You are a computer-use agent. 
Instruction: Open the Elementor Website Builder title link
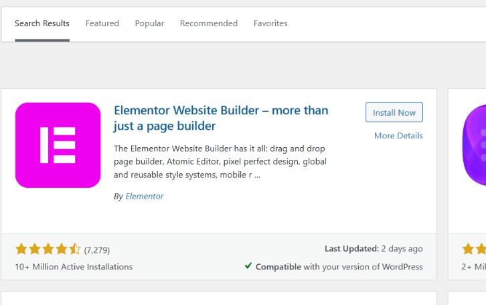pyautogui.click(x=221, y=118)
